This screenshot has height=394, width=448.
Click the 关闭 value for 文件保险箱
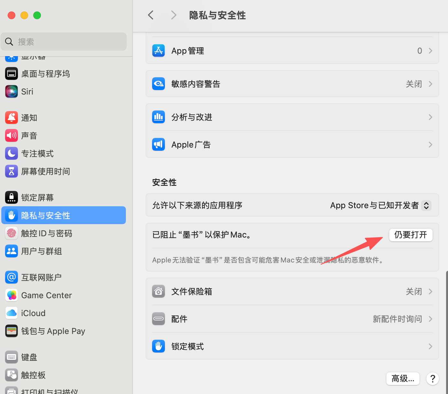point(414,292)
